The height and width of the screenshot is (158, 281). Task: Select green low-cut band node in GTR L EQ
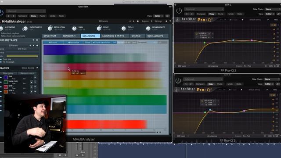click(205, 43)
